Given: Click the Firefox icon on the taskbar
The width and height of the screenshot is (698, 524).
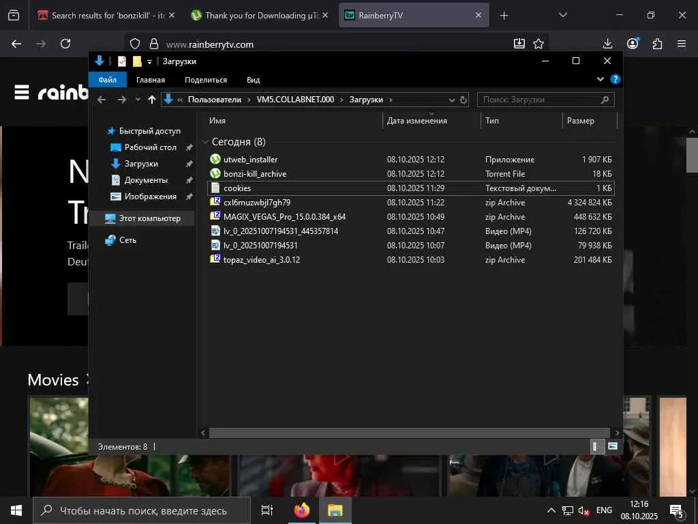Looking at the screenshot, I should coord(302,510).
